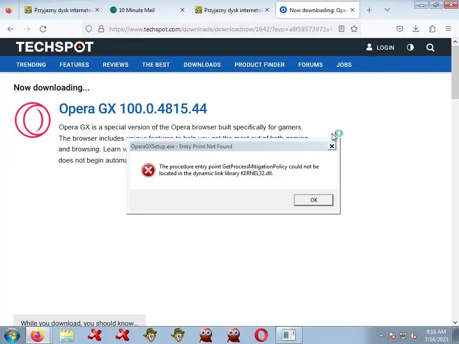Open the FEATURES section
This screenshot has height=344, width=459.
pos(74,64)
